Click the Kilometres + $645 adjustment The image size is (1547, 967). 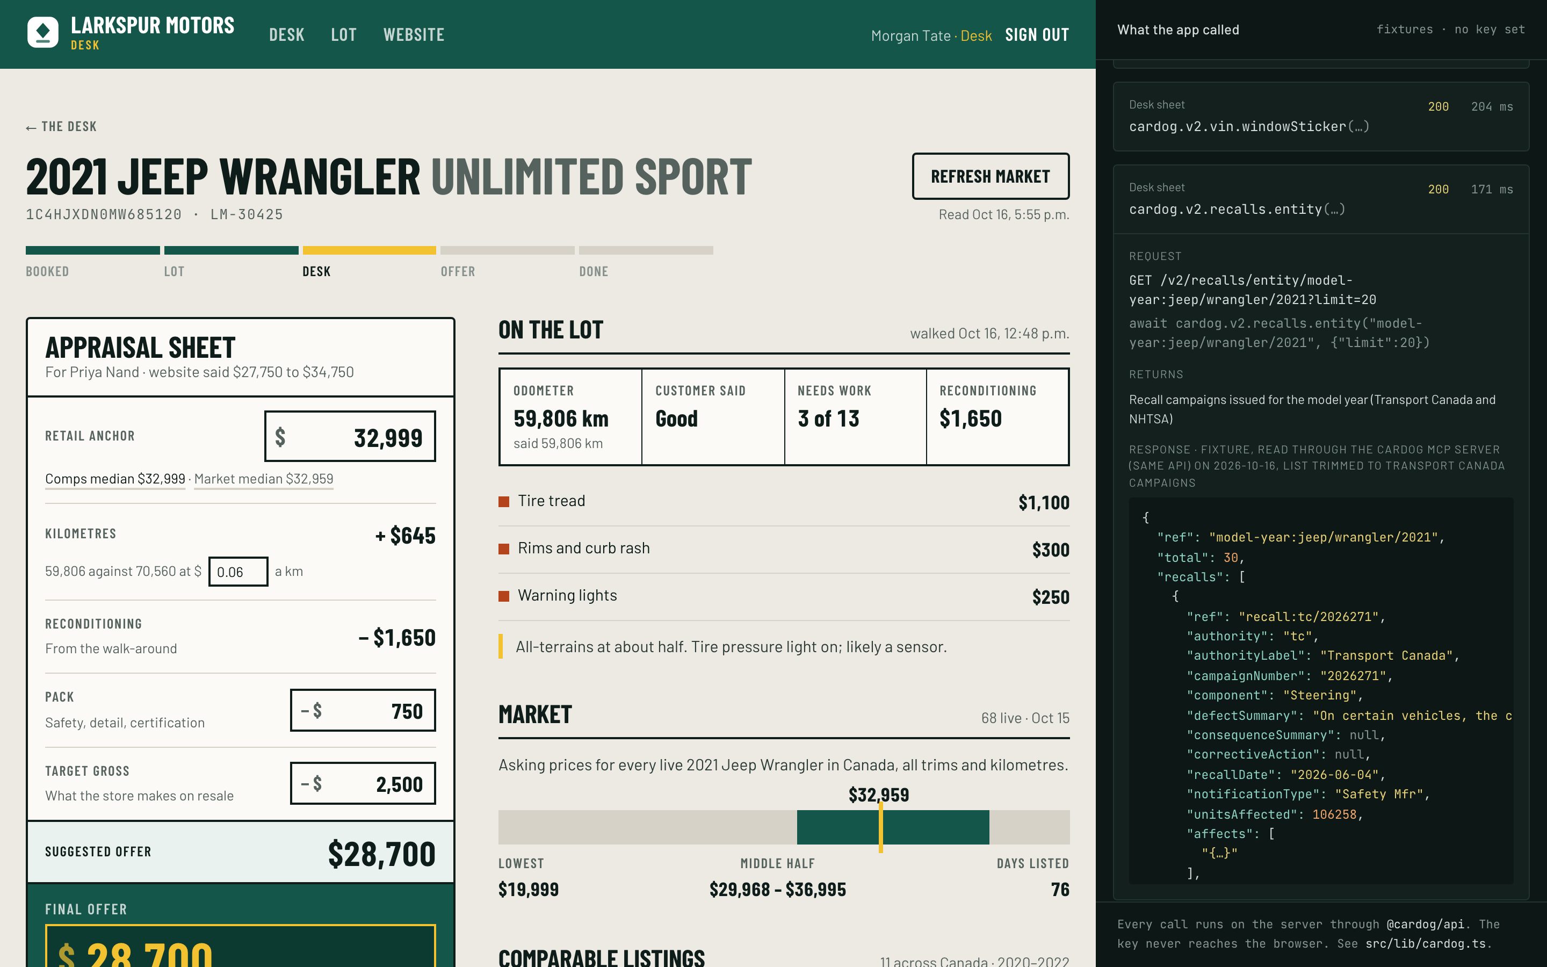pos(406,536)
